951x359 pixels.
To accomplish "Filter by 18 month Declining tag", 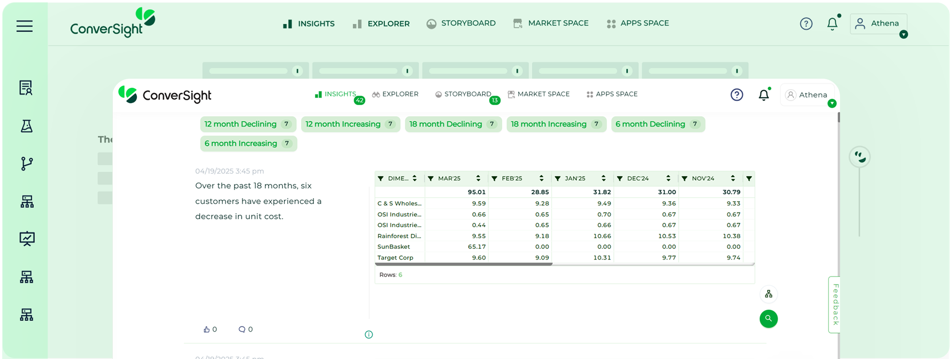I will 453,124.
